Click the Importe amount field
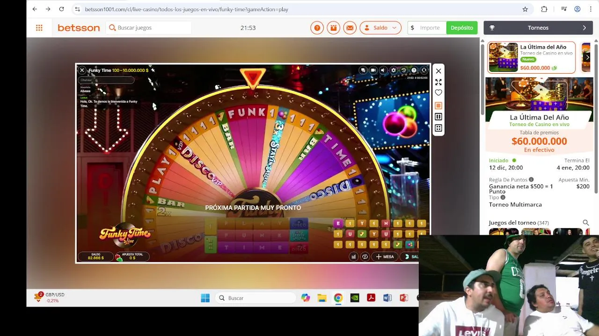This screenshot has width=599, height=336. pyautogui.click(x=427, y=28)
